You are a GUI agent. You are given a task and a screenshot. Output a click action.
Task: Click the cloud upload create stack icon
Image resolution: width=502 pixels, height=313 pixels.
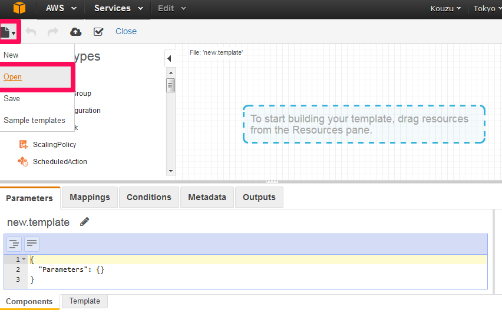click(x=75, y=32)
